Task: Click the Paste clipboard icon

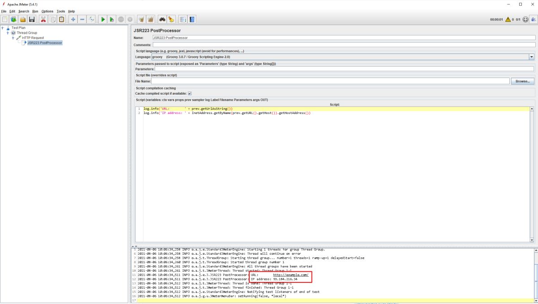Action: (x=62, y=19)
